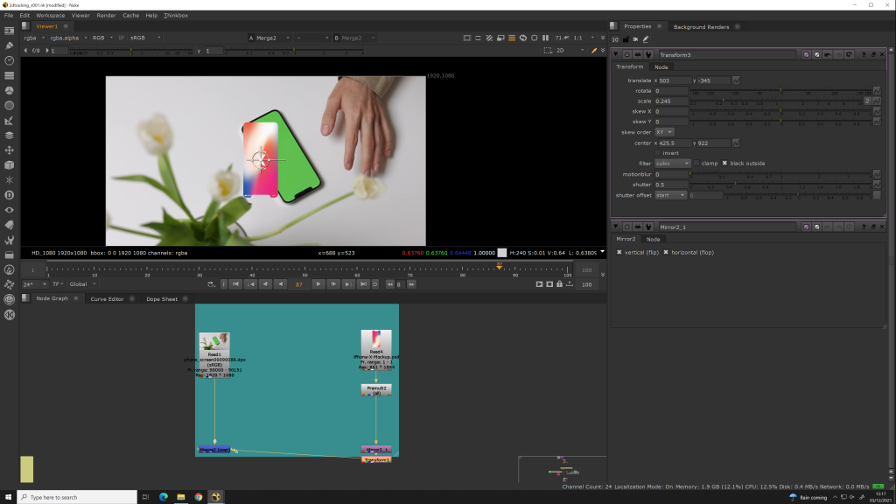Click the viewer paint brush icon
Viewport: 896px width, 504px height.
[x=594, y=50]
